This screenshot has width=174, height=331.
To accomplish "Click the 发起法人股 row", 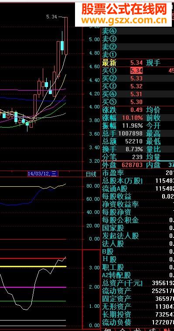I will [138, 236].
